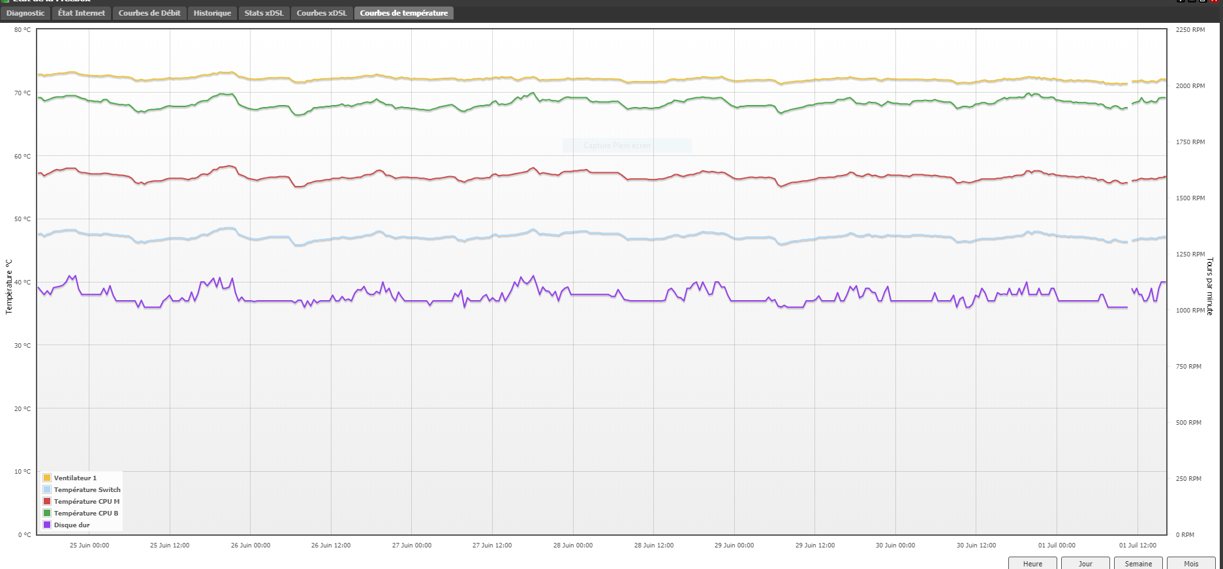Click the 01 Juil 12:00 axis label
This screenshot has height=569, width=1223.
(x=1138, y=545)
